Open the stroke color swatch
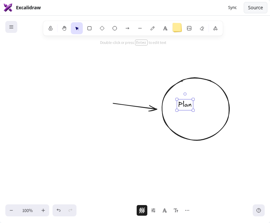The image size is (270, 223). (142, 210)
